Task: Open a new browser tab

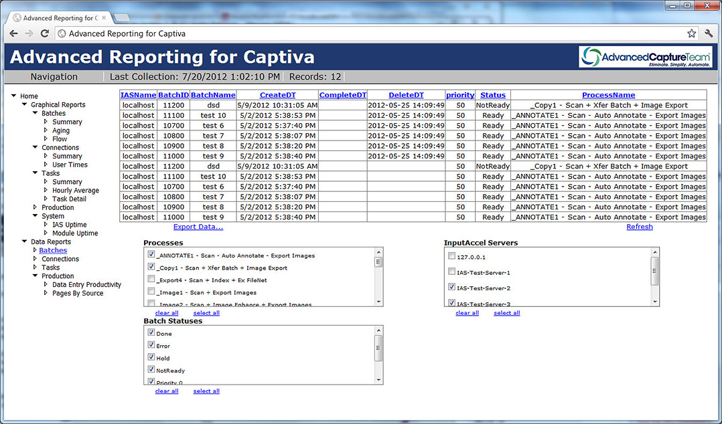Action: pyautogui.click(x=121, y=17)
